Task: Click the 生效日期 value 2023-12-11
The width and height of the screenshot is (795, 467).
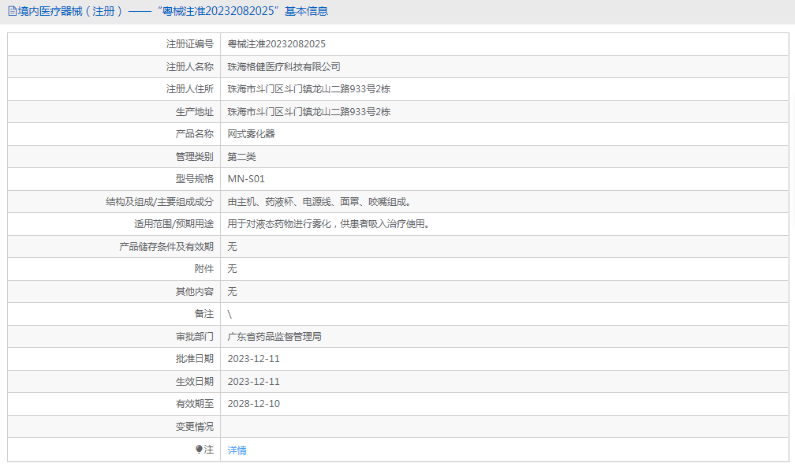Action: [253, 382]
